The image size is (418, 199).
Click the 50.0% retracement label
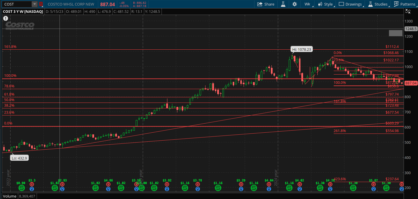[x=9, y=100]
